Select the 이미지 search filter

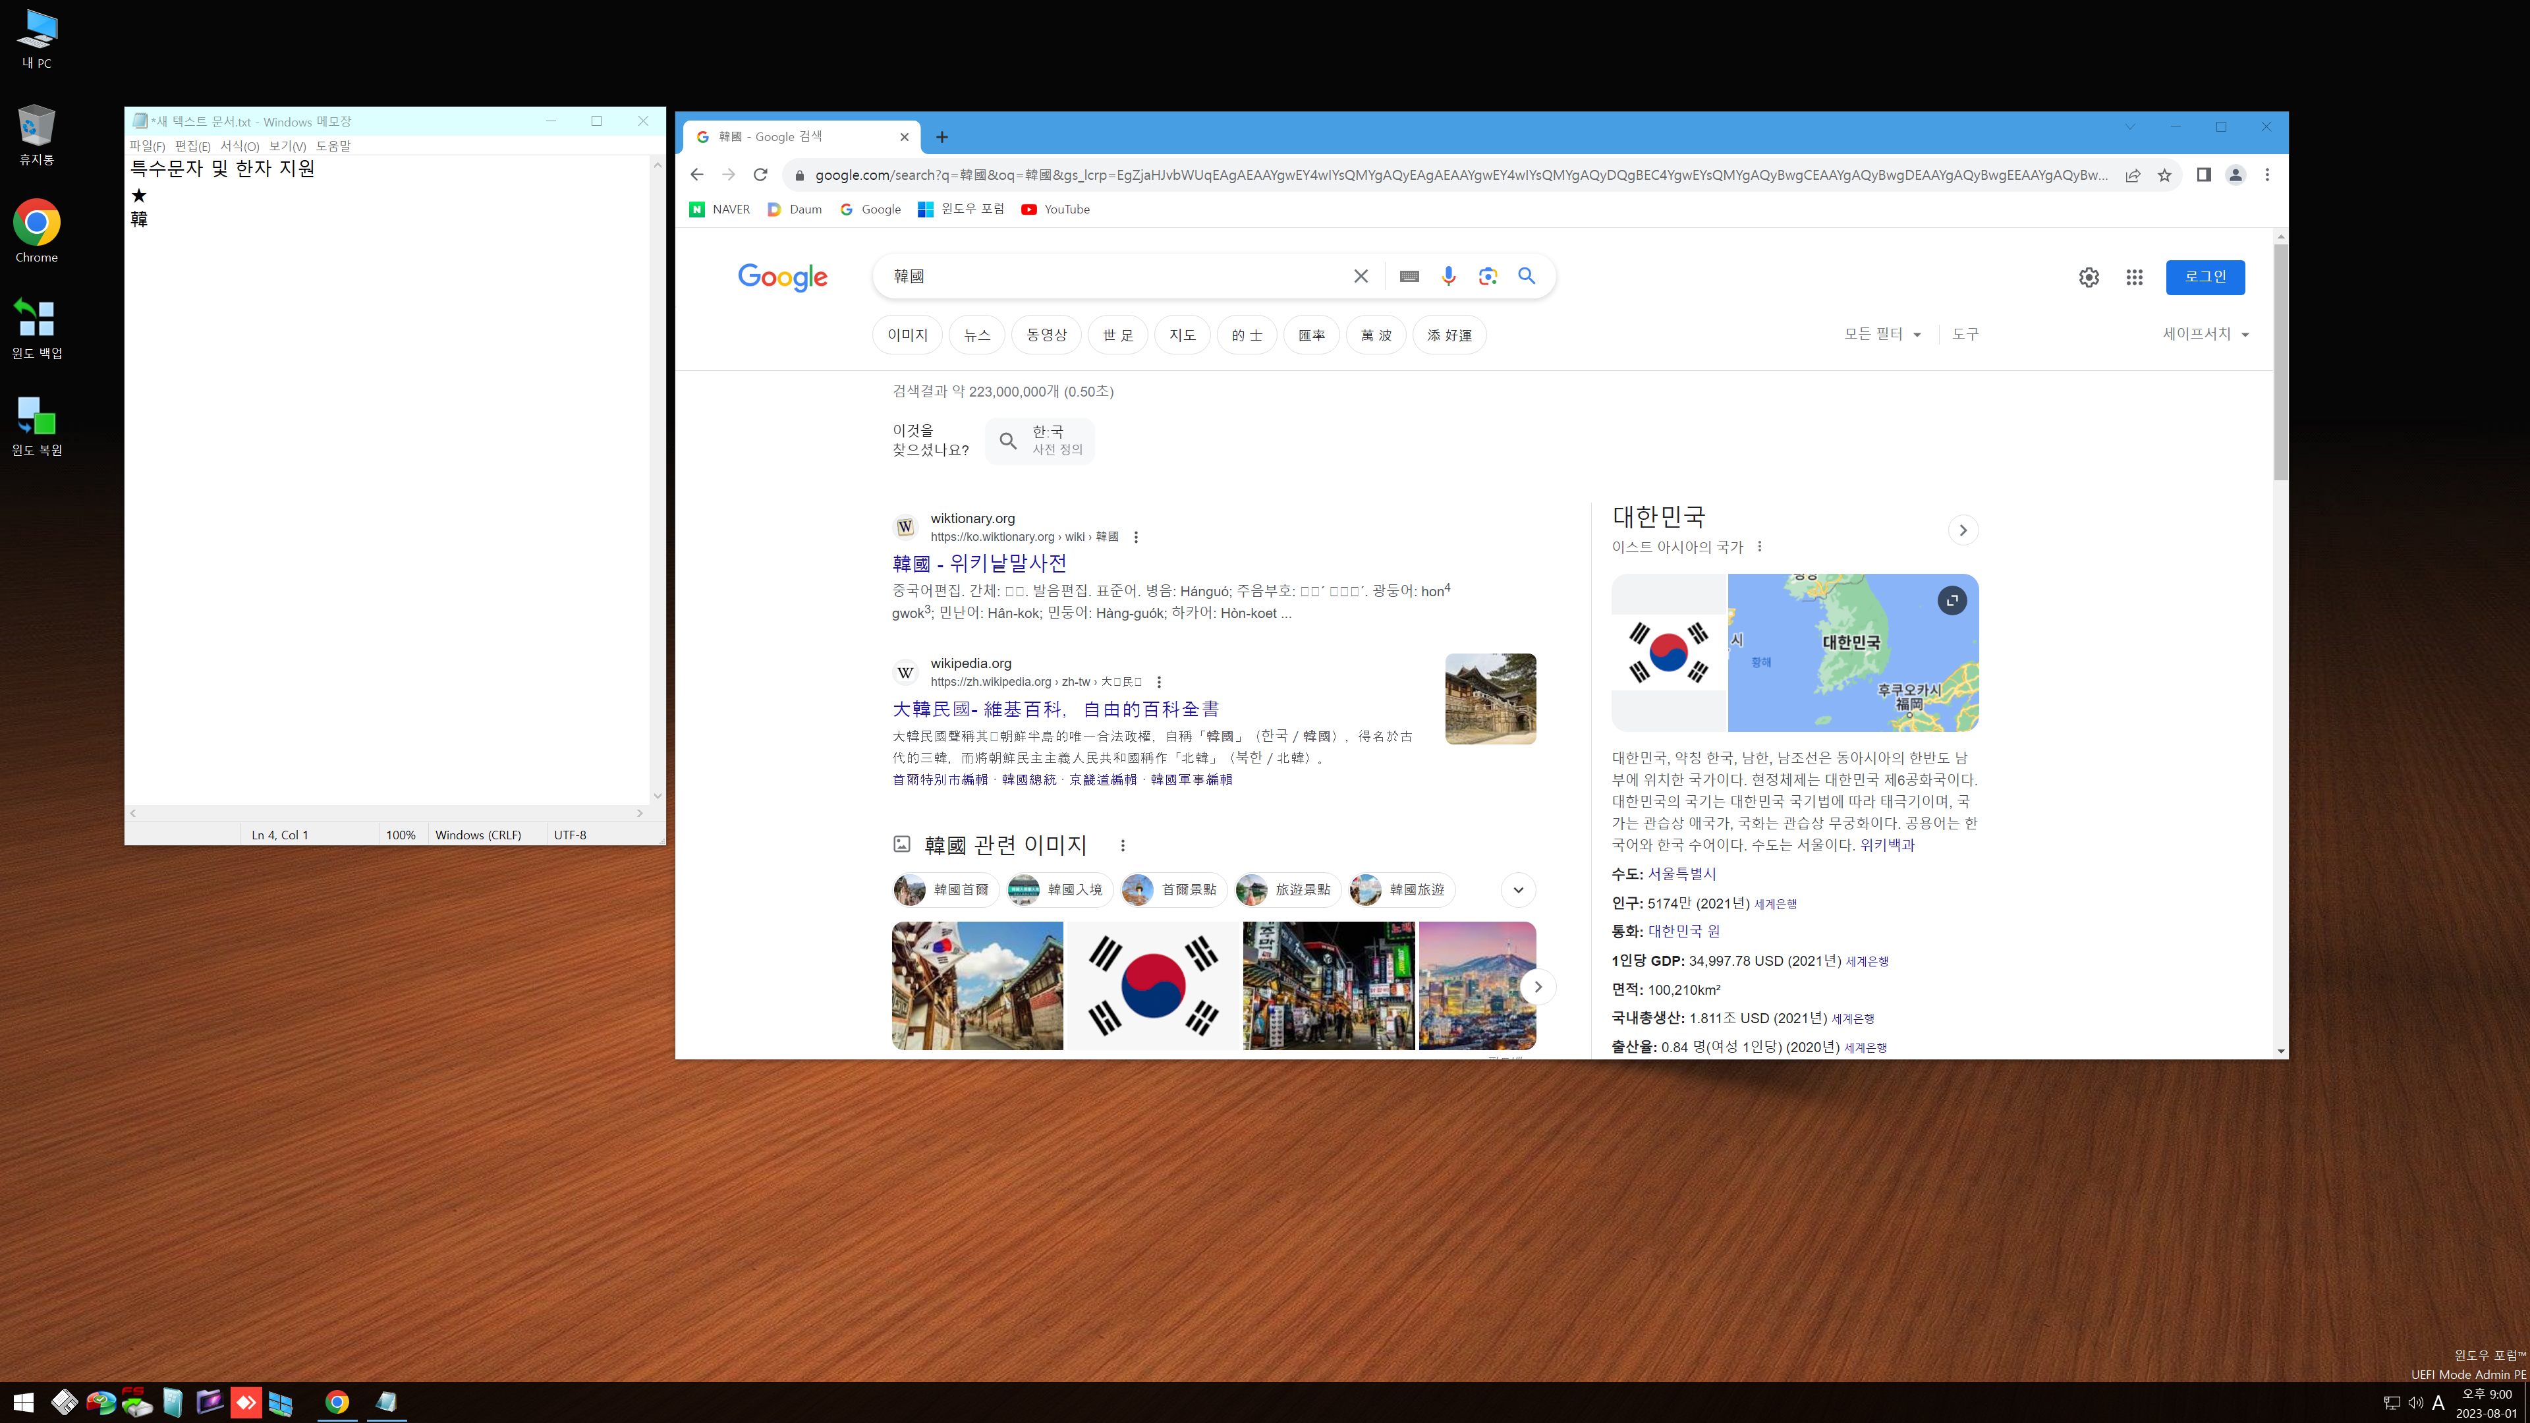(907, 335)
